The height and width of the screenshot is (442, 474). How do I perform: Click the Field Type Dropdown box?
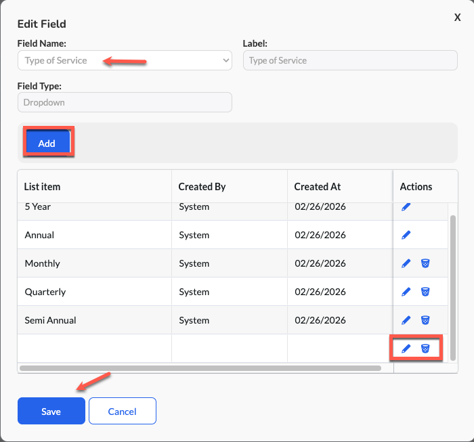[x=125, y=102]
